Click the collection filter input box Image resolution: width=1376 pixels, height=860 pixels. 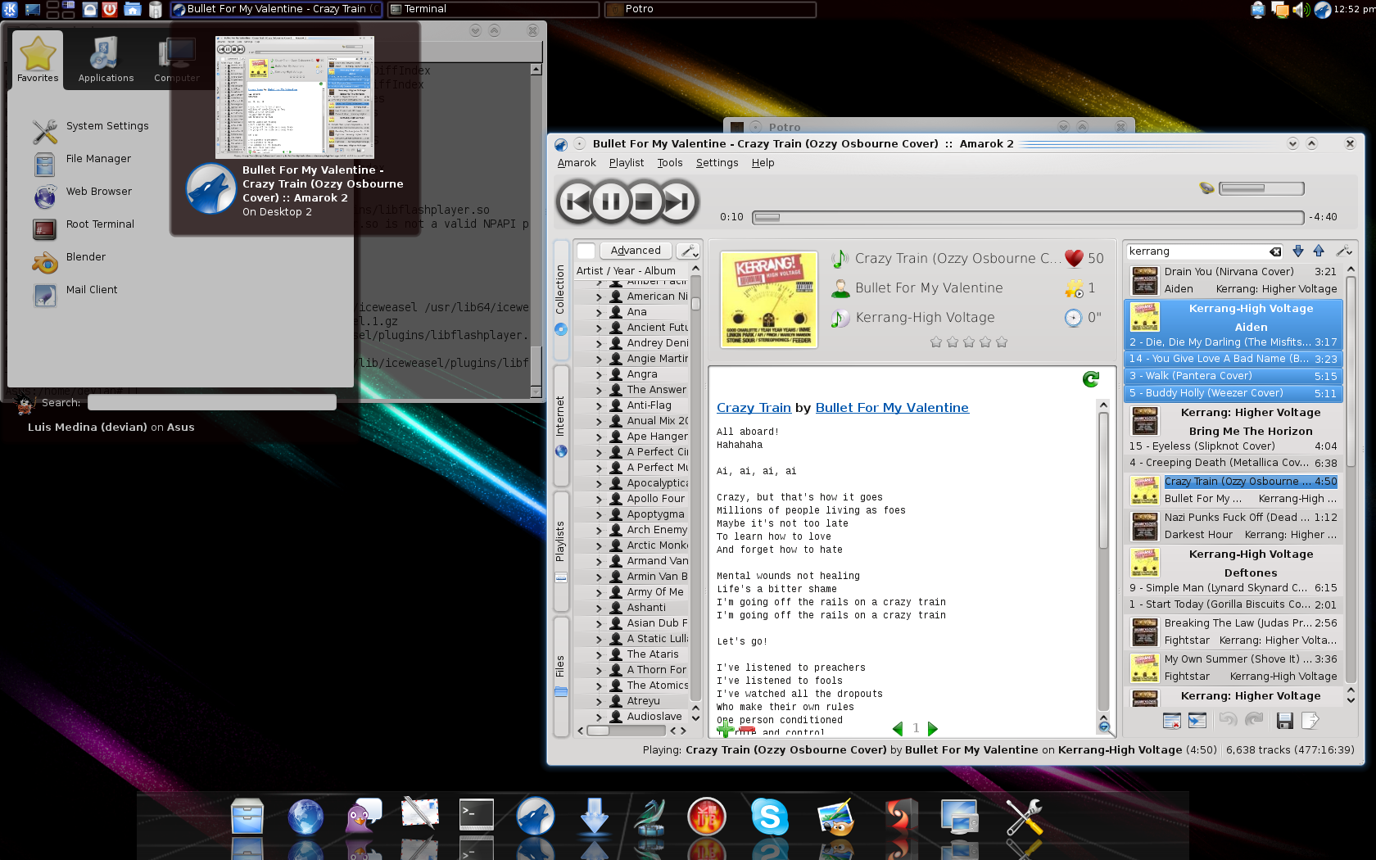[x=586, y=251]
